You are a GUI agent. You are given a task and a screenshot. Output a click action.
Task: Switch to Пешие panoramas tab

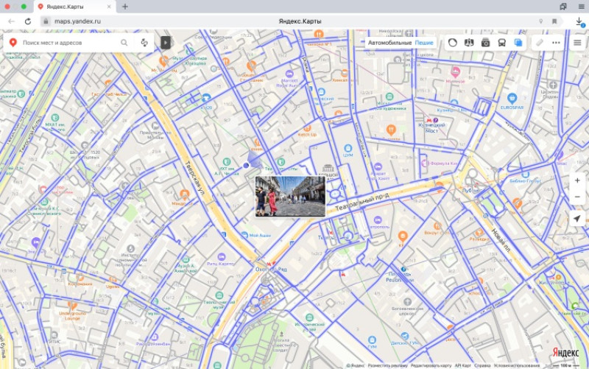tap(424, 43)
